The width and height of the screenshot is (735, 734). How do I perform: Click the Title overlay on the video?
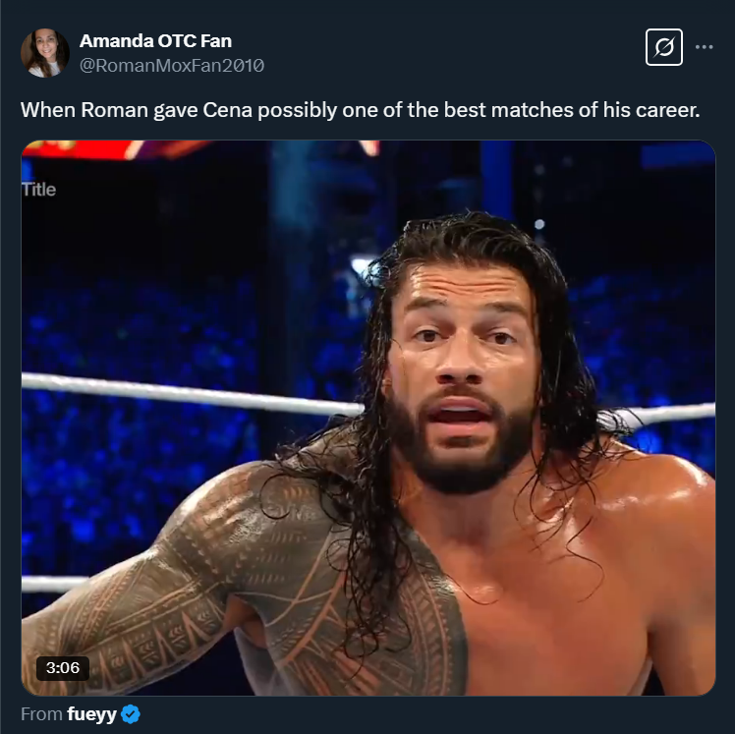[x=39, y=190]
